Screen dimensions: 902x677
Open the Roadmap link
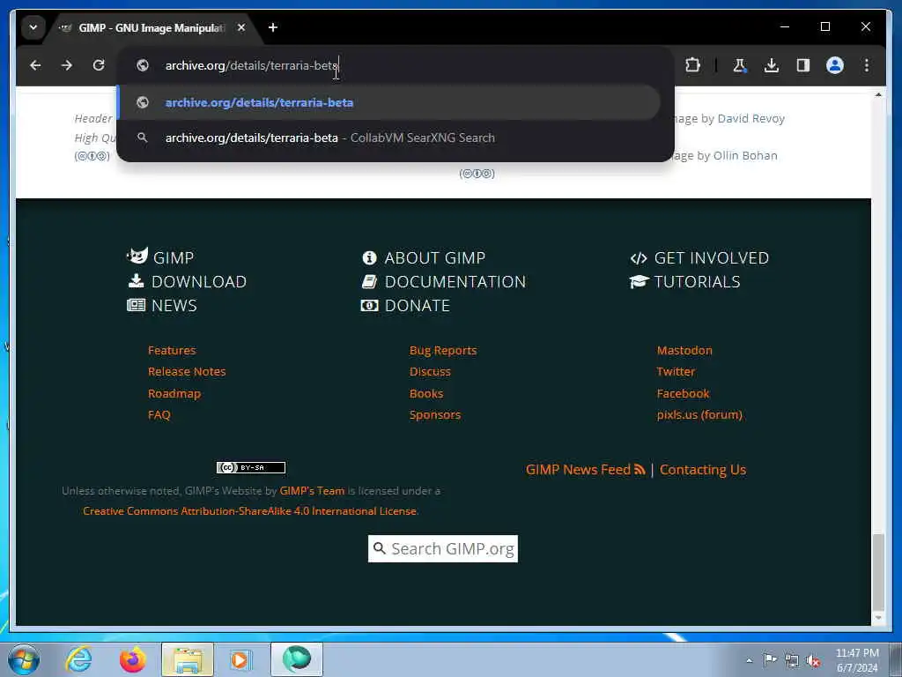174,393
